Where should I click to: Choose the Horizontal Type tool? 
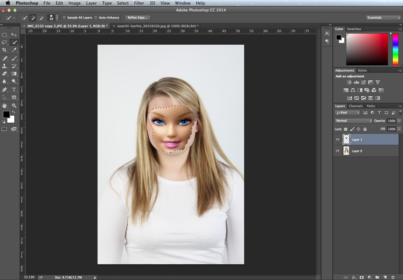(x=14, y=90)
